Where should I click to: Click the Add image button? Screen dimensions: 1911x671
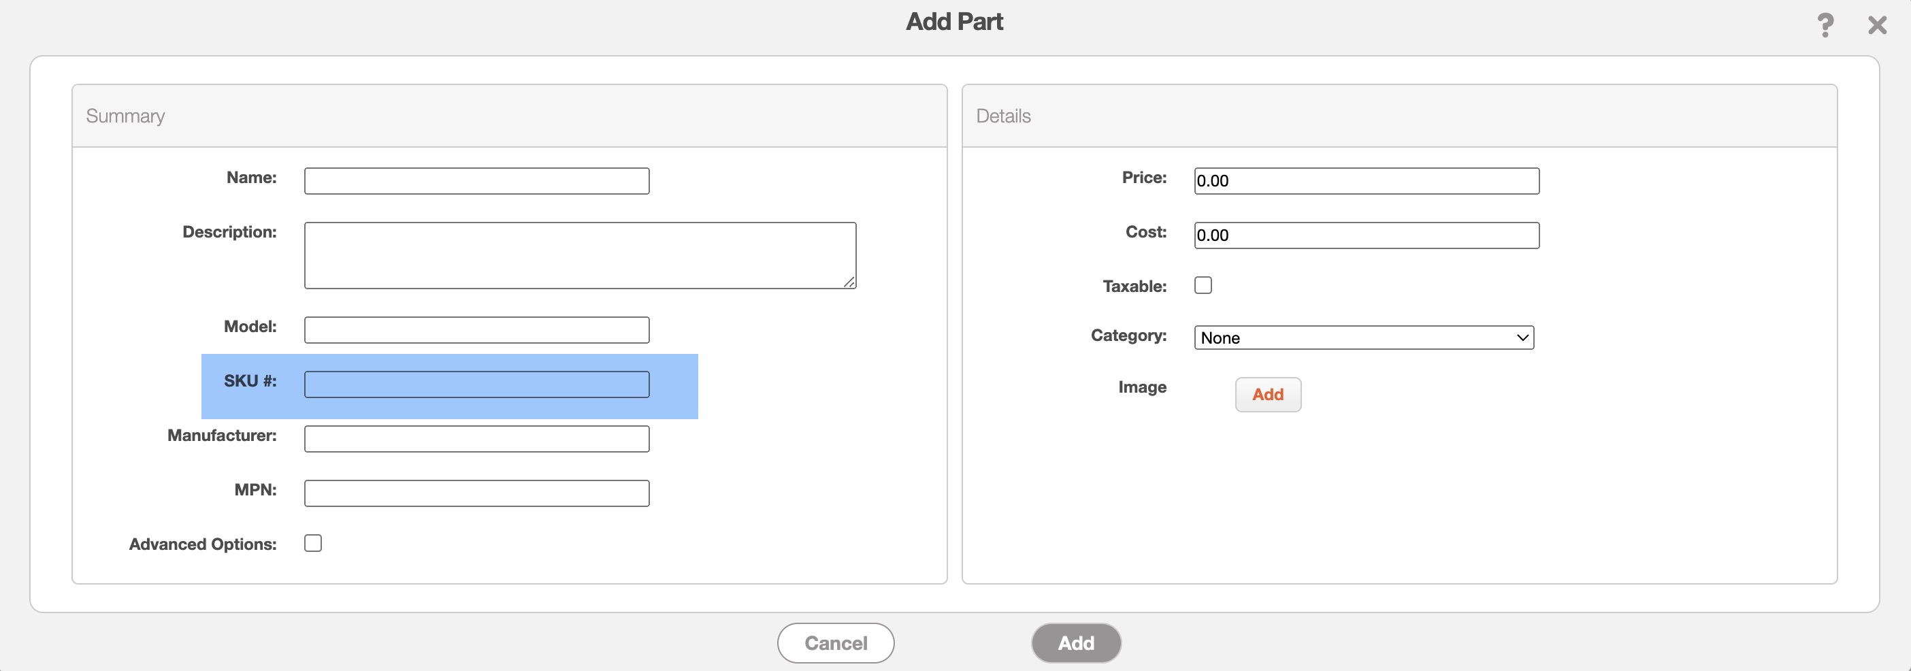pos(1267,395)
